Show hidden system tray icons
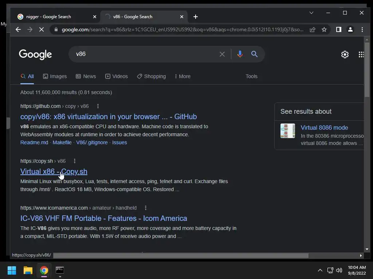The height and width of the screenshot is (279, 373). coord(320,270)
